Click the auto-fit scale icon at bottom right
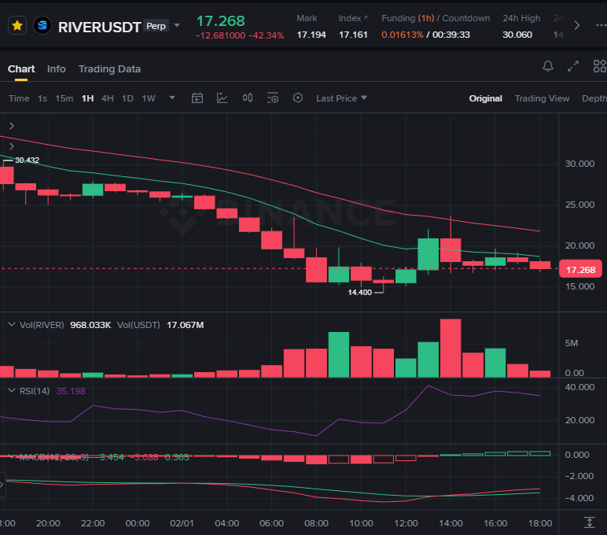Screen dimensions: 607x535 pyautogui.click(x=589, y=522)
